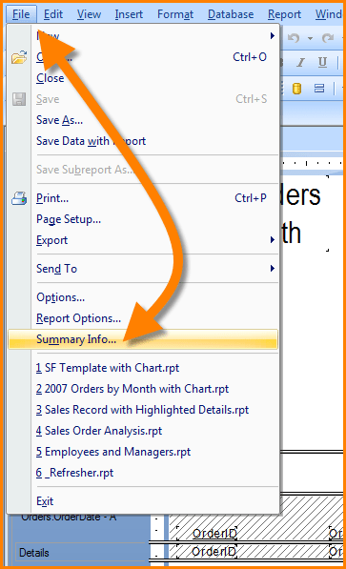Expand the New submenu arrow
Screen dimensions: 346x569
coord(273,35)
